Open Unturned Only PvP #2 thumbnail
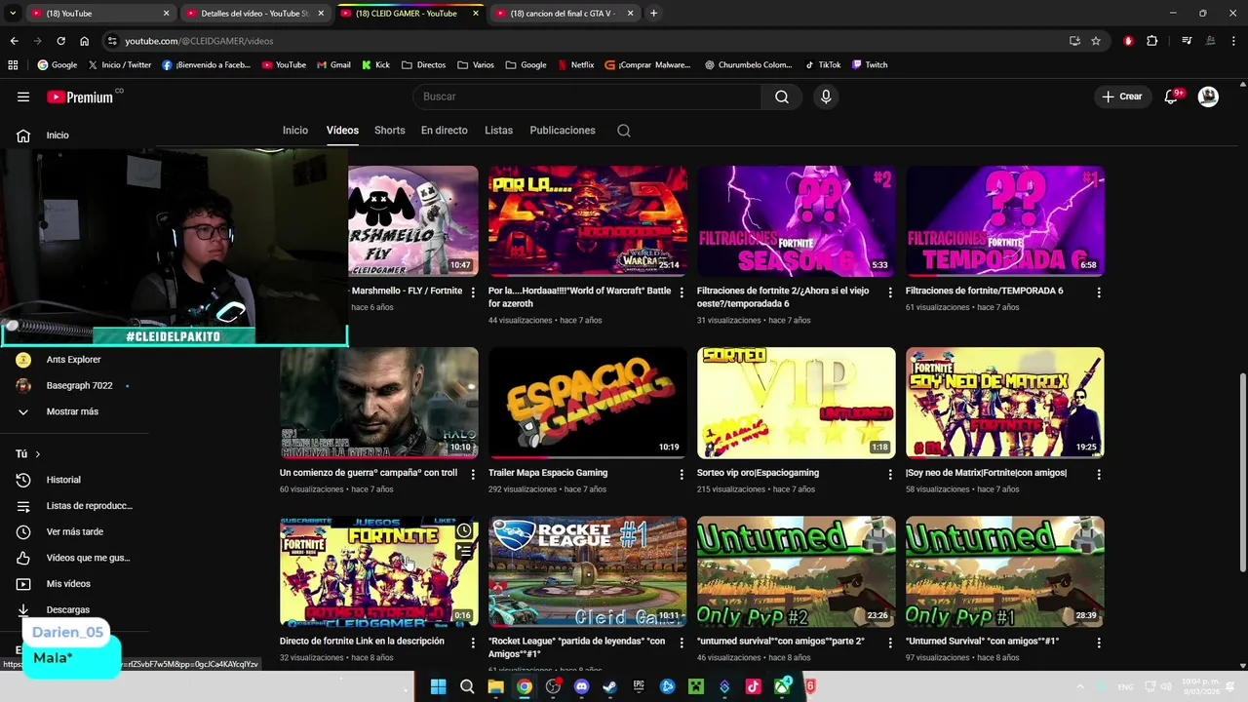Screen dimensions: 1248x702 (x=797, y=571)
